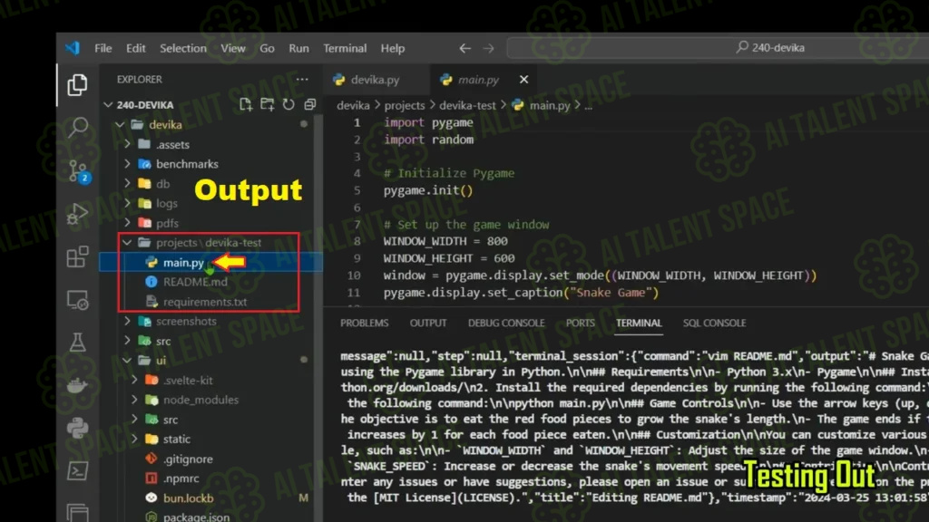Show the DEBUG CONSOLE panel tab
929x522 pixels.
click(x=506, y=324)
